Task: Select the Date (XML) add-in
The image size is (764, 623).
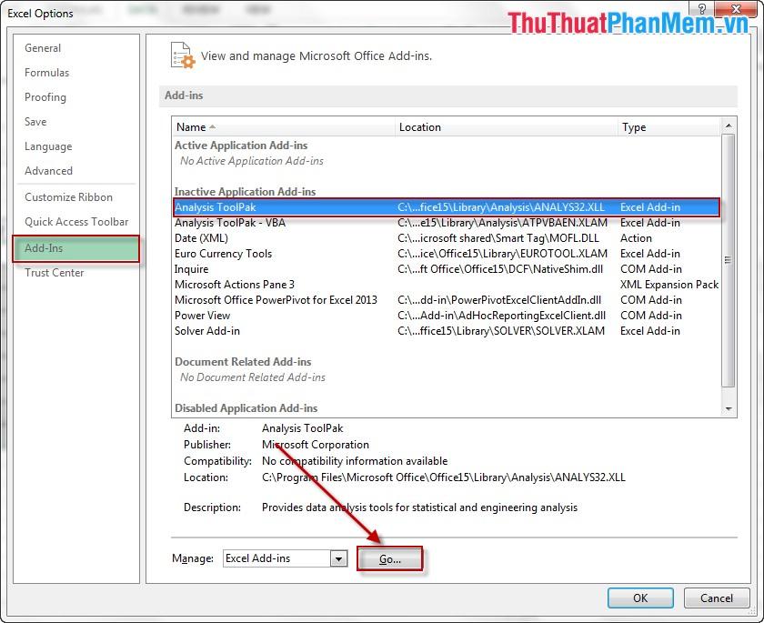Action: pyautogui.click(x=447, y=238)
